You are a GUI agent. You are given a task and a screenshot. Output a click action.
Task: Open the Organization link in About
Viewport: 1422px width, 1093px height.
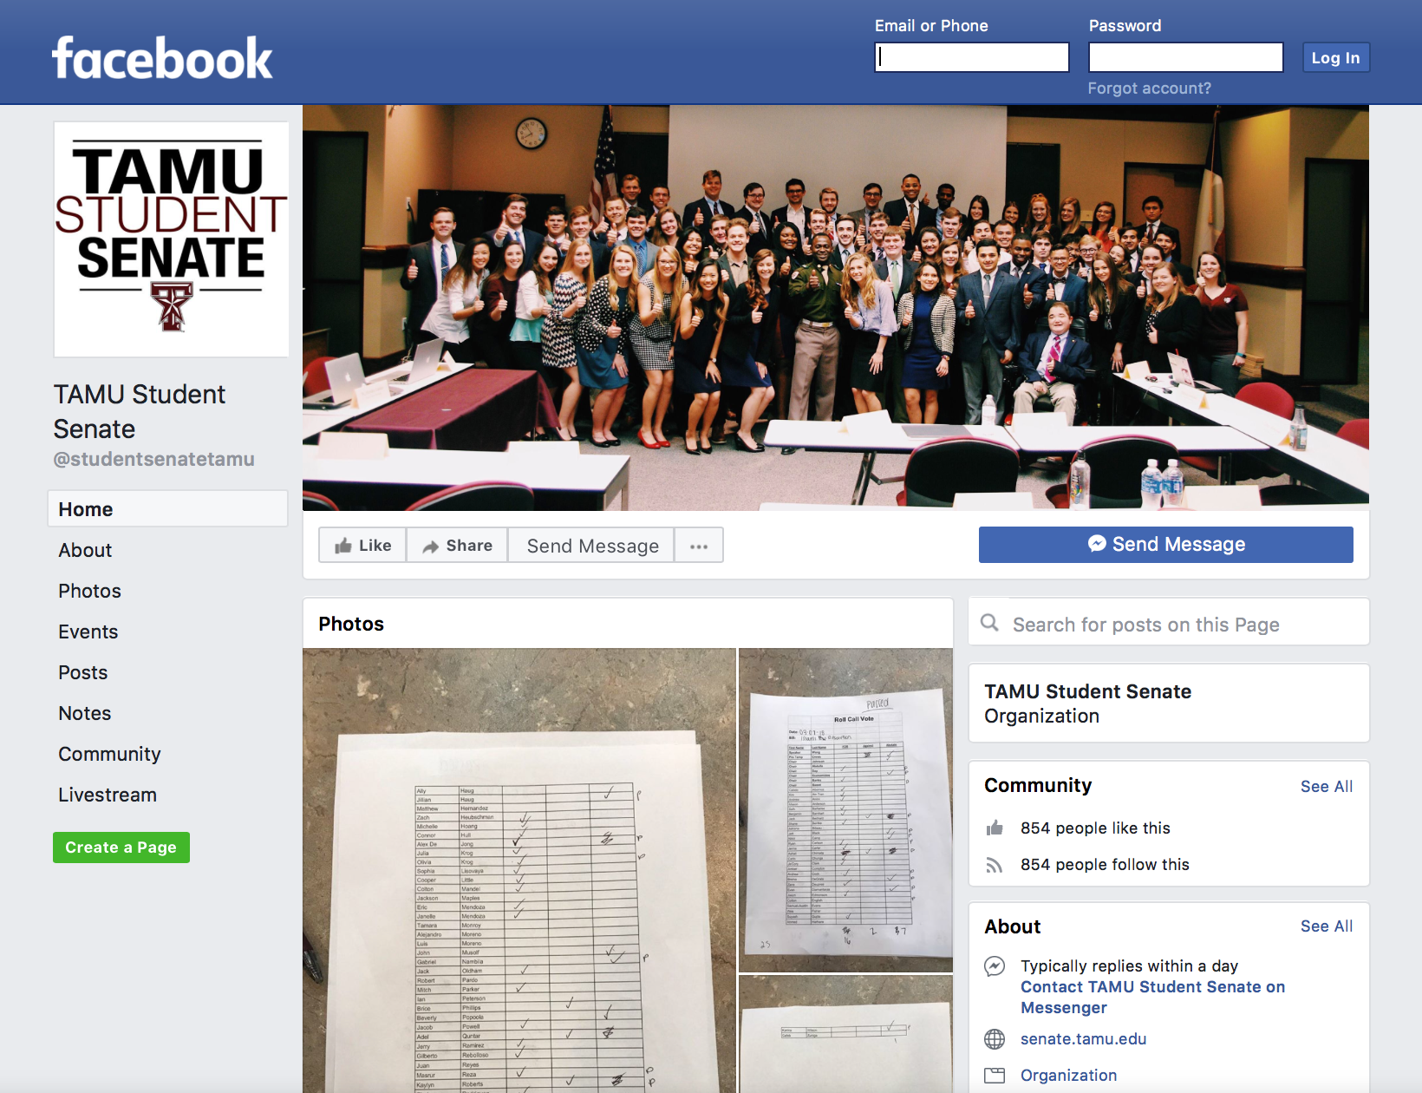(x=1068, y=1076)
